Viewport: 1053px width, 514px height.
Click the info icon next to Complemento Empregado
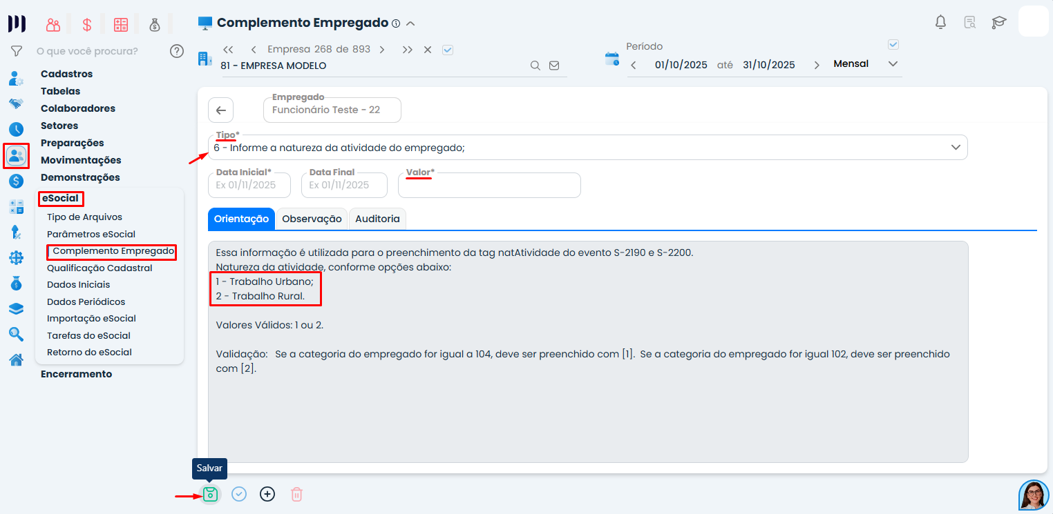click(x=396, y=23)
